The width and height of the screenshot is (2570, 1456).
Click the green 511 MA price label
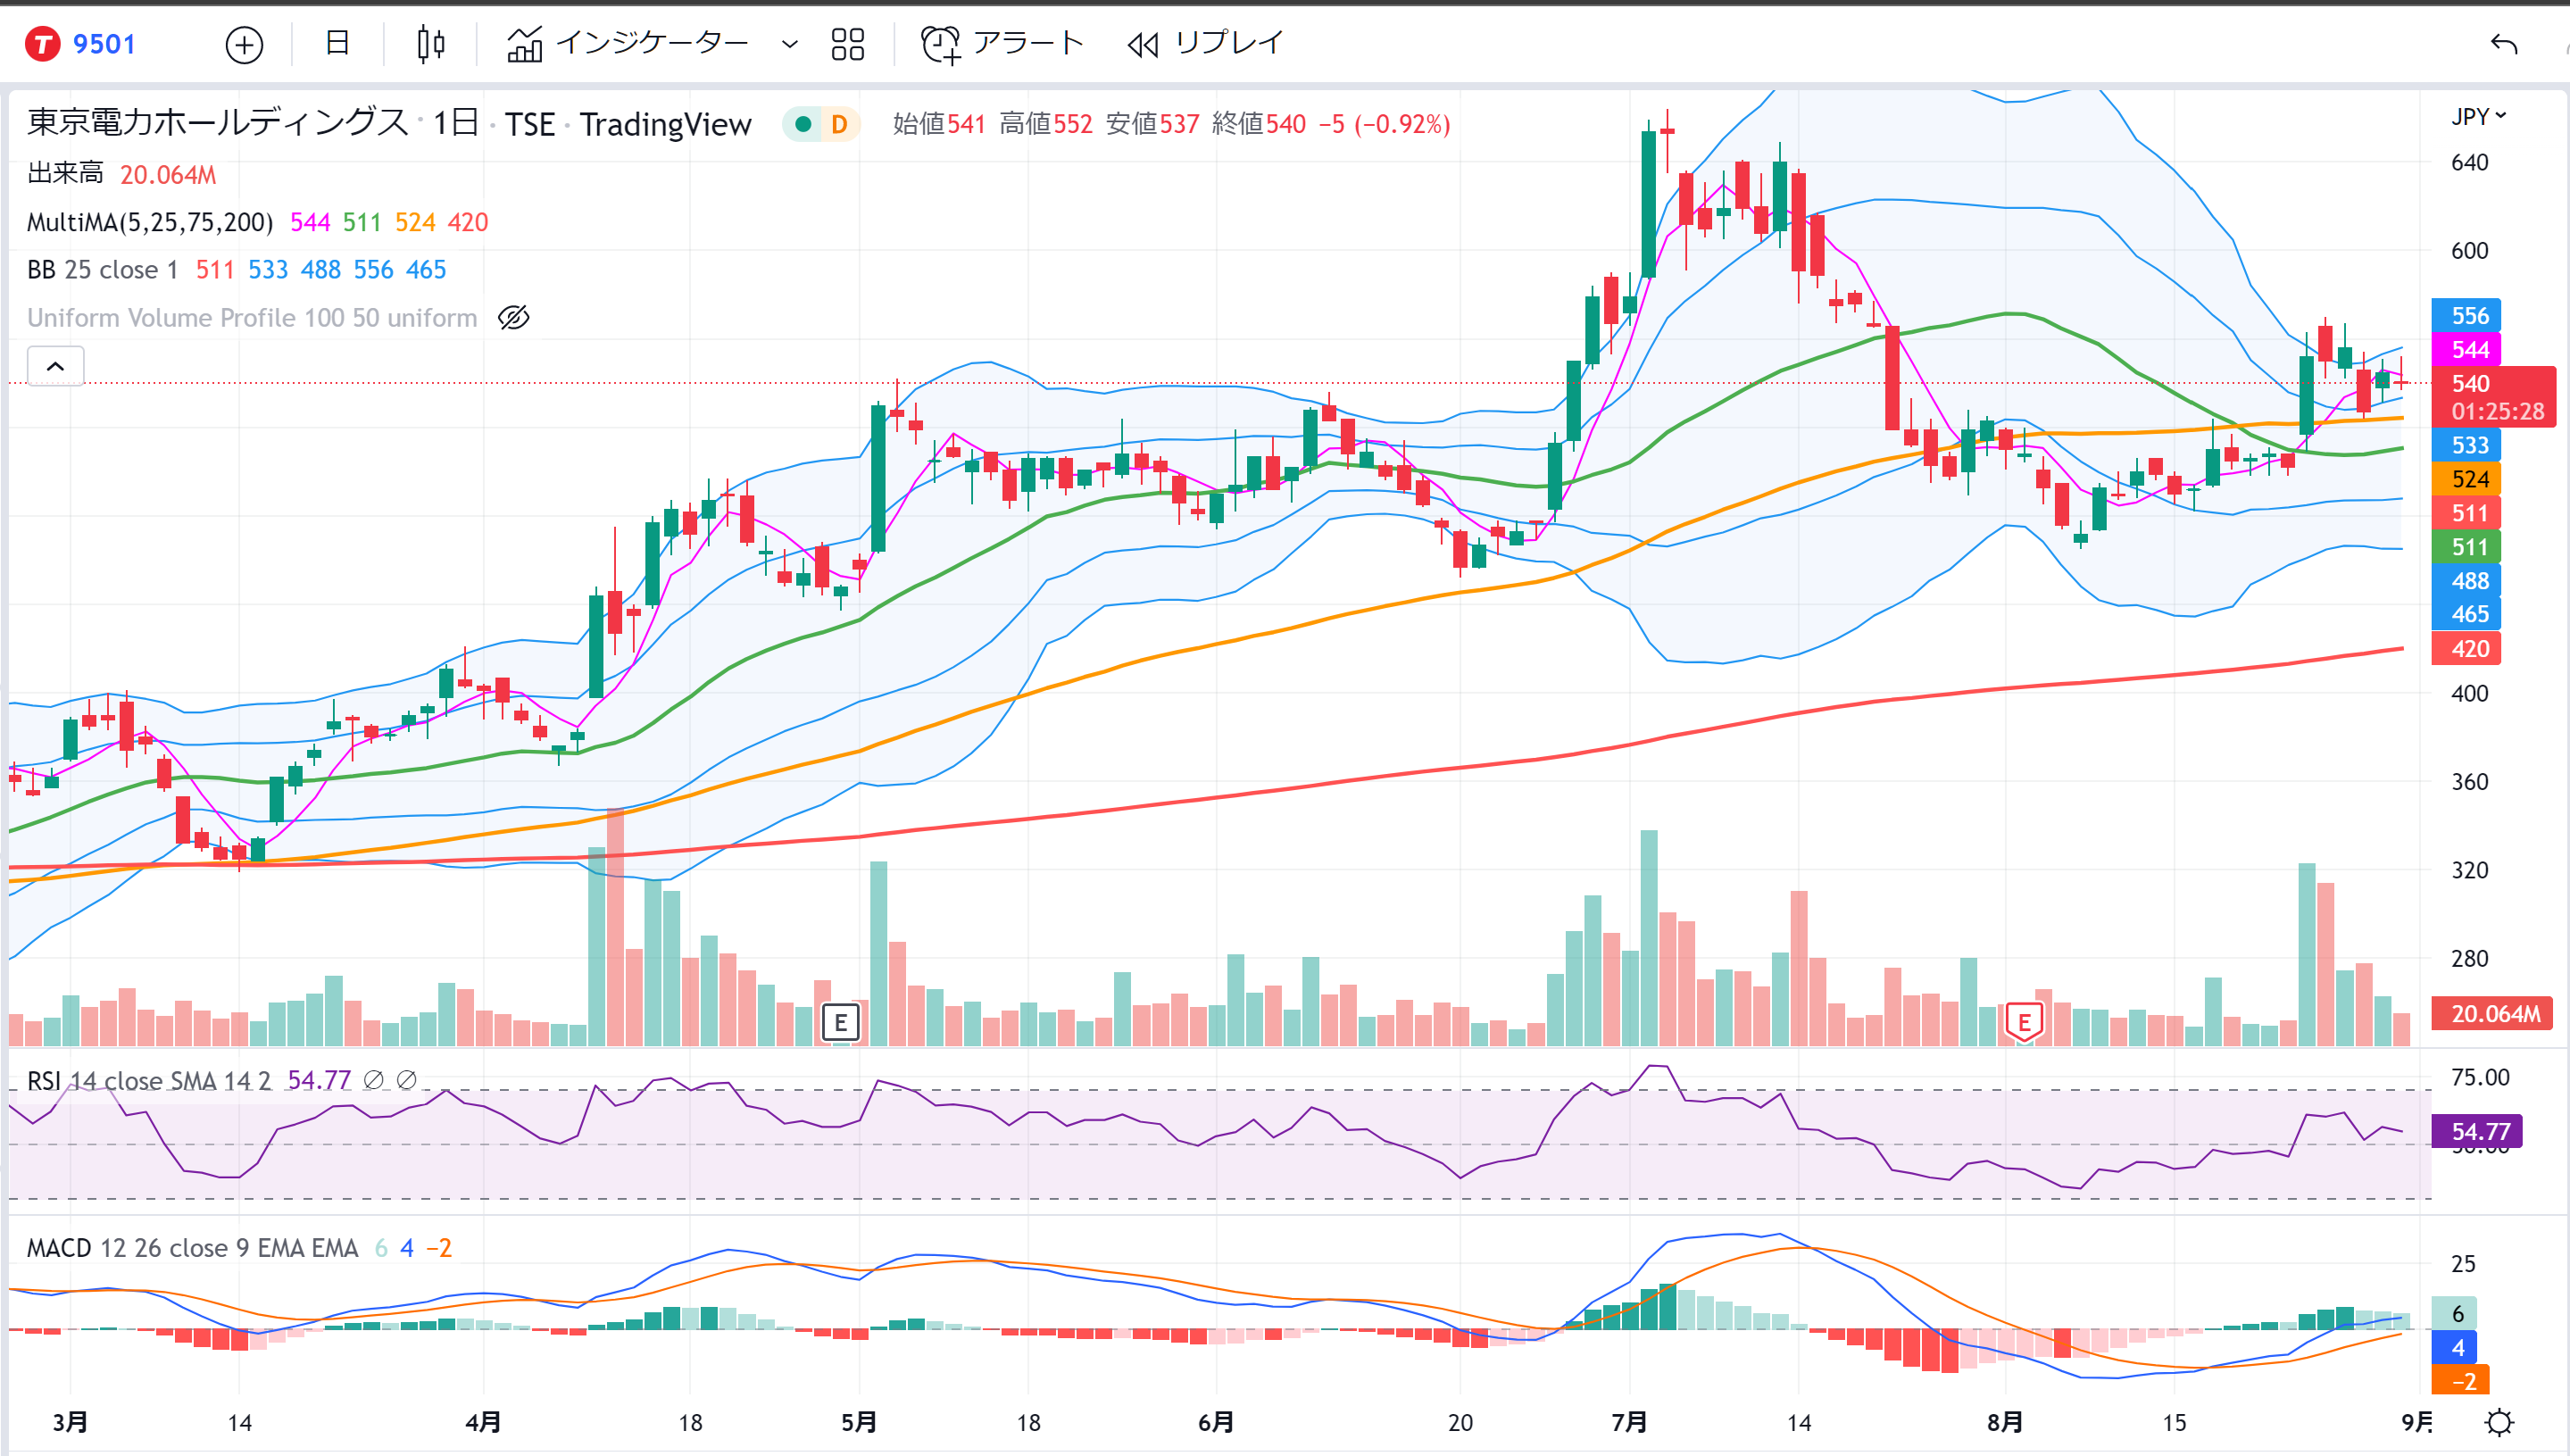click(x=2466, y=547)
